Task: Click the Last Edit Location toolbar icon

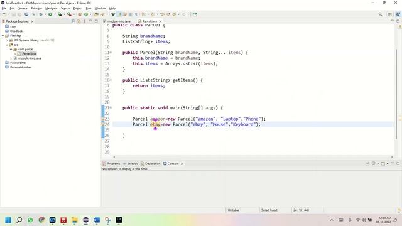Action: point(162,14)
